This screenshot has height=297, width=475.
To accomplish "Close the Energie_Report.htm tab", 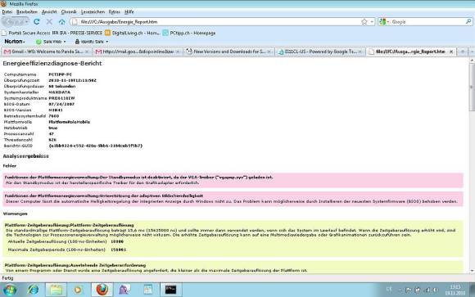I will click(x=451, y=52).
